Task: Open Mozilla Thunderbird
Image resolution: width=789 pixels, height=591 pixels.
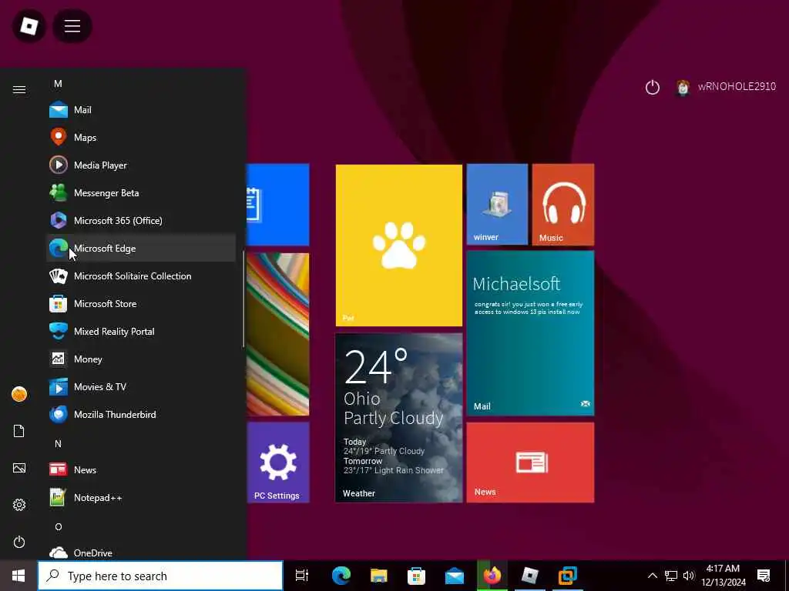Action: point(141,414)
